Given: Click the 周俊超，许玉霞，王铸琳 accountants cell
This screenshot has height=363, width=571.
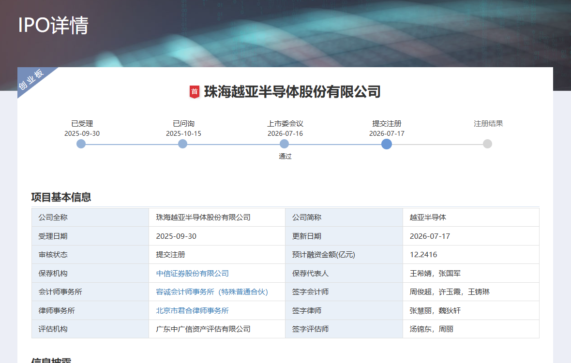Looking at the screenshot, I should click(x=471, y=292).
